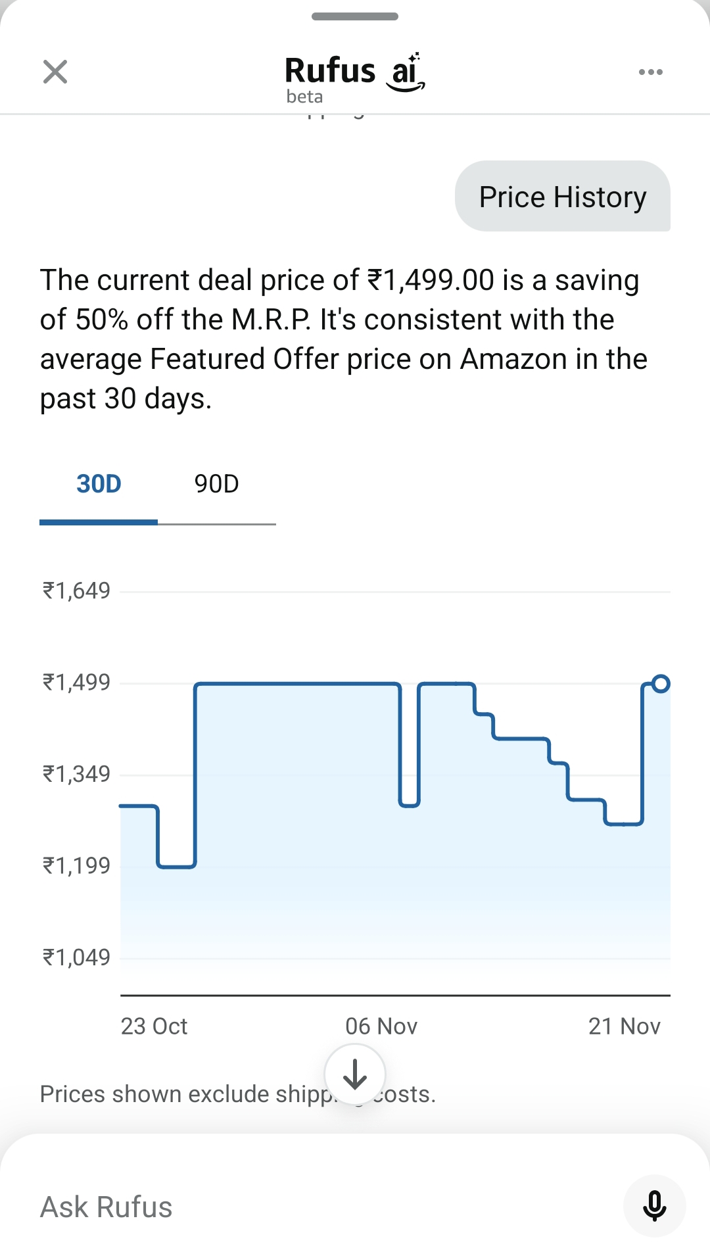
Task: Tap the 23 Oct date label
Action: (154, 1026)
